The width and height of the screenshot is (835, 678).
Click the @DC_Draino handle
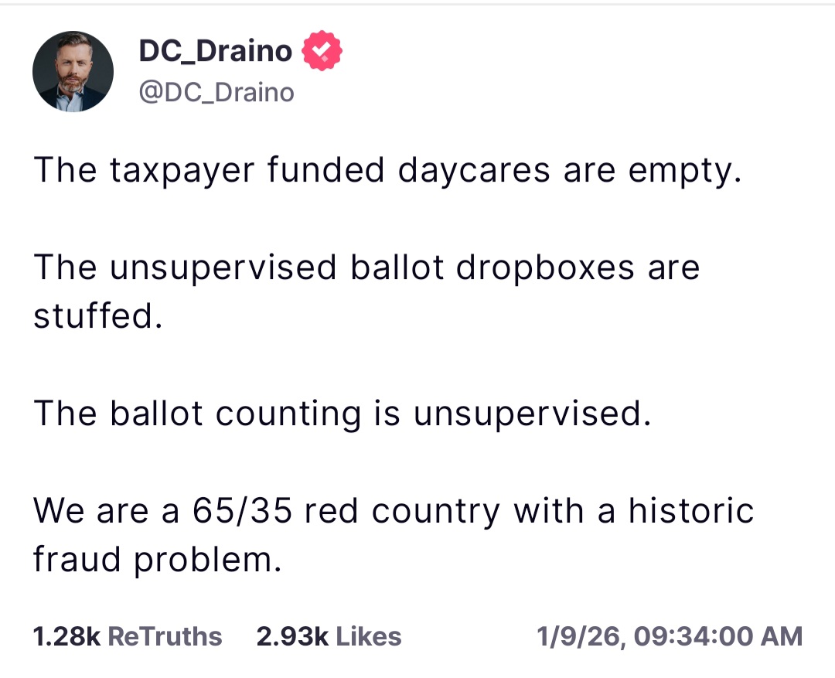coord(216,93)
